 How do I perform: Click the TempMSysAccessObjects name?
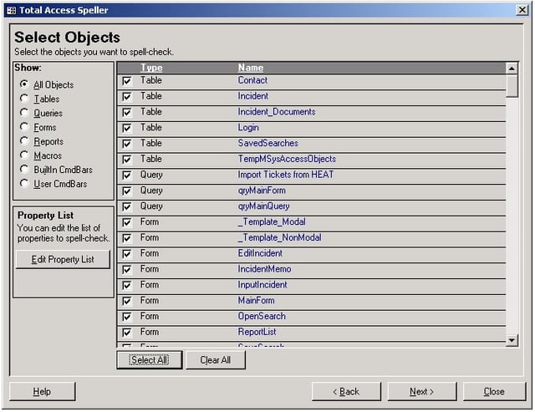click(x=287, y=159)
